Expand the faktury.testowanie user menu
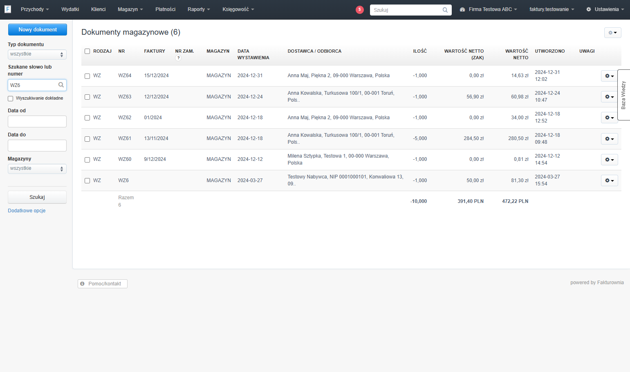Viewport: 630px width, 372px height. 552,9
